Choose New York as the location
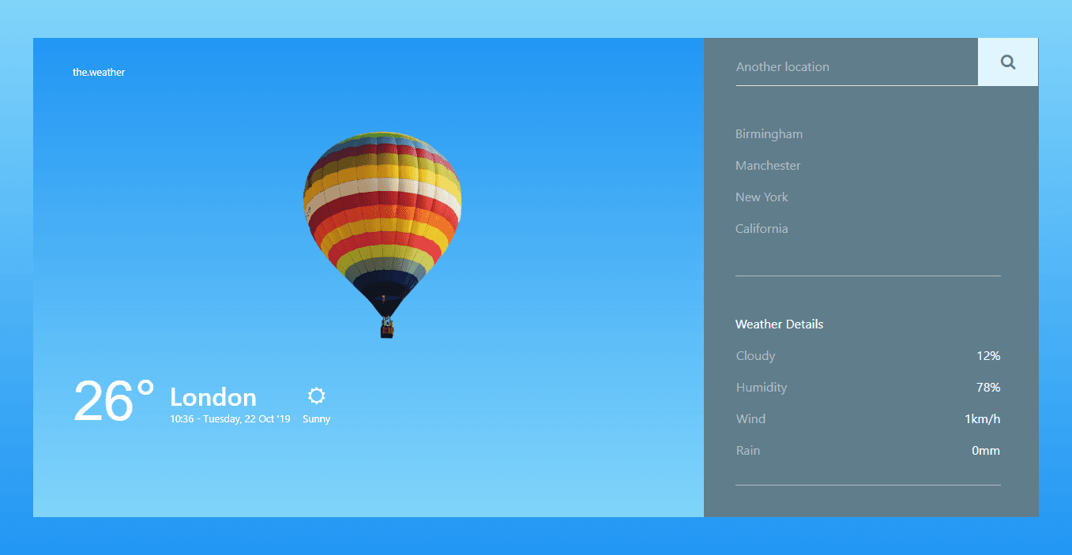The width and height of the screenshot is (1072, 555). 761,197
